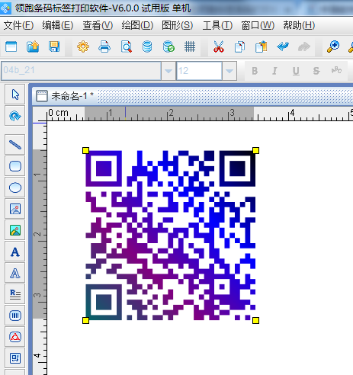Select the single-line text tool A
Viewport: 353px width, 375px height.
click(15, 252)
